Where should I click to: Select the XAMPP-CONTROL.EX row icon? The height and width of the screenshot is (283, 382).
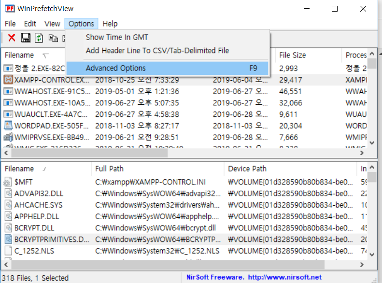(x=8, y=80)
